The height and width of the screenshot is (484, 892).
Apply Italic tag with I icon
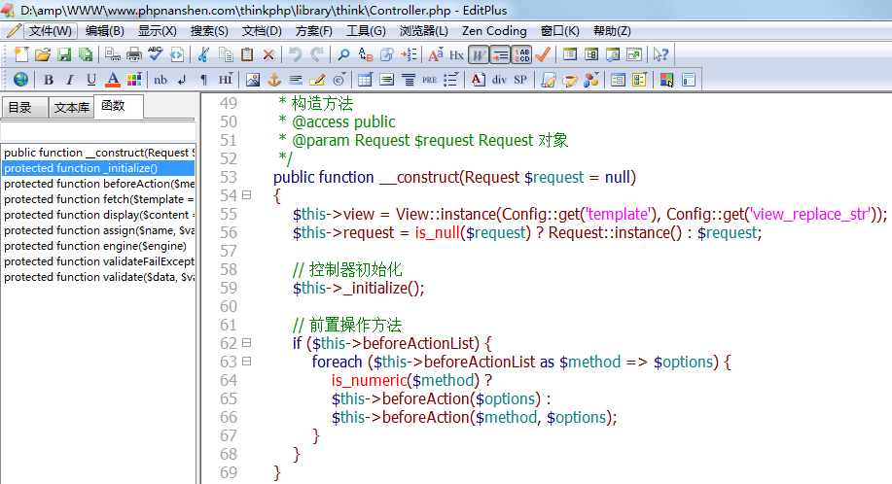point(69,80)
